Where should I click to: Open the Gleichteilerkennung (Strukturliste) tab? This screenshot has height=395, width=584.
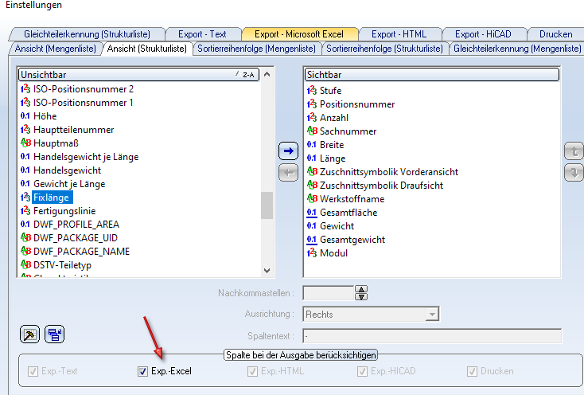(x=88, y=34)
